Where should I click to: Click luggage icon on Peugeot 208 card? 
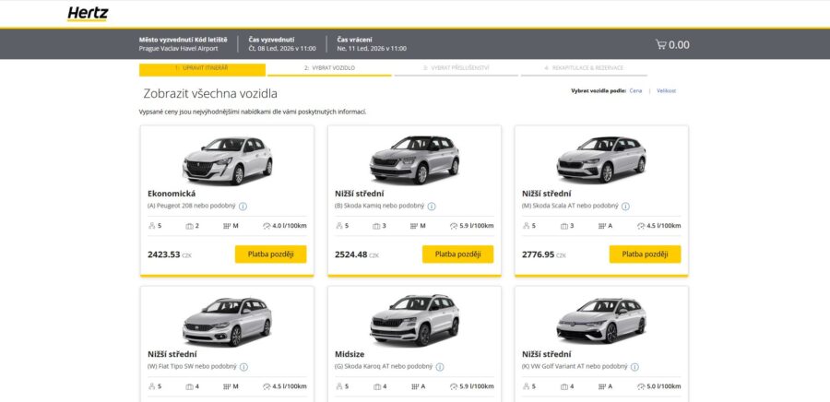(x=189, y=226)
